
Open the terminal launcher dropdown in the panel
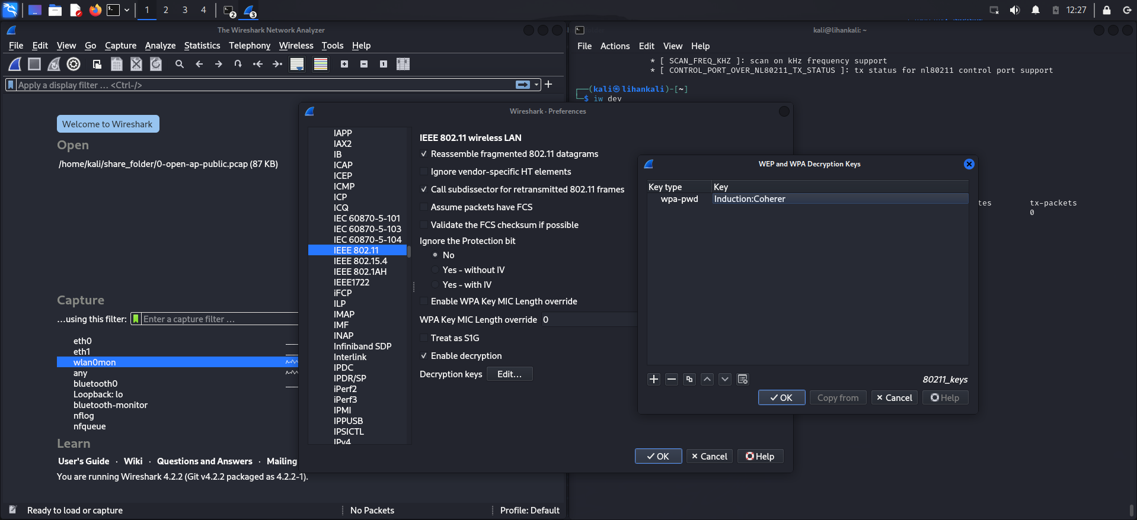tap(126, 10)
